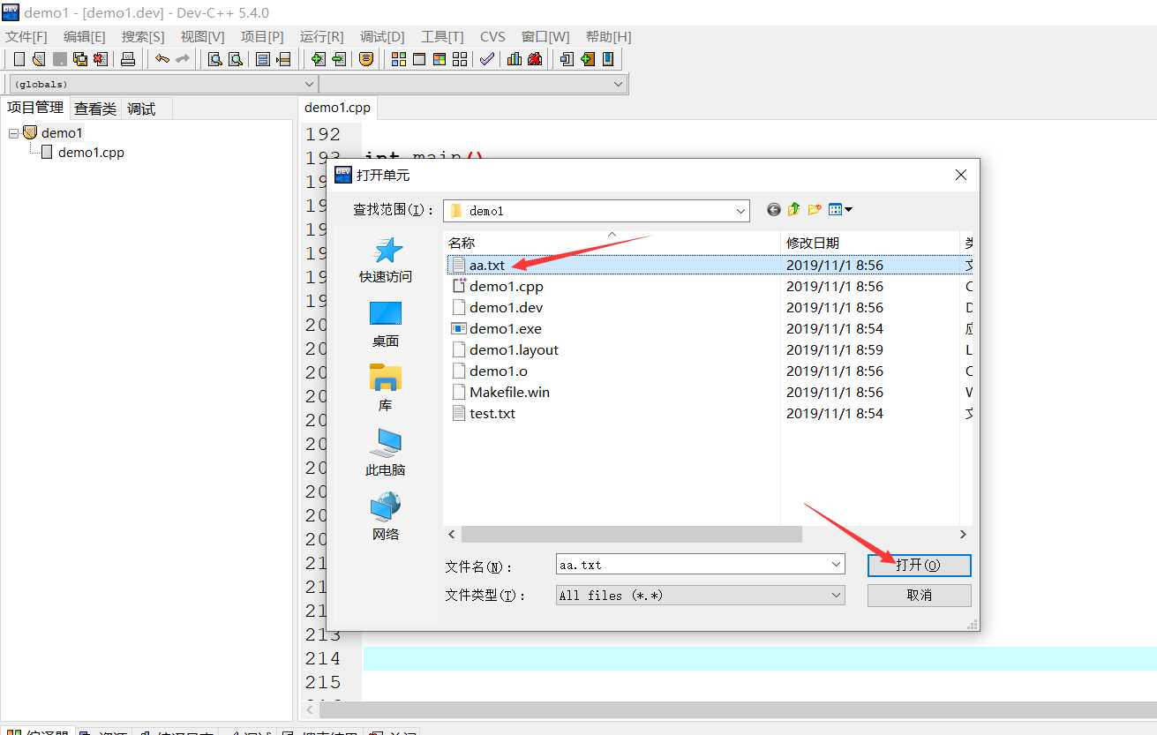Viewport: 1157px width, 735px height.
Task: Click the 取消 button
Action: [x=919, y=596]
